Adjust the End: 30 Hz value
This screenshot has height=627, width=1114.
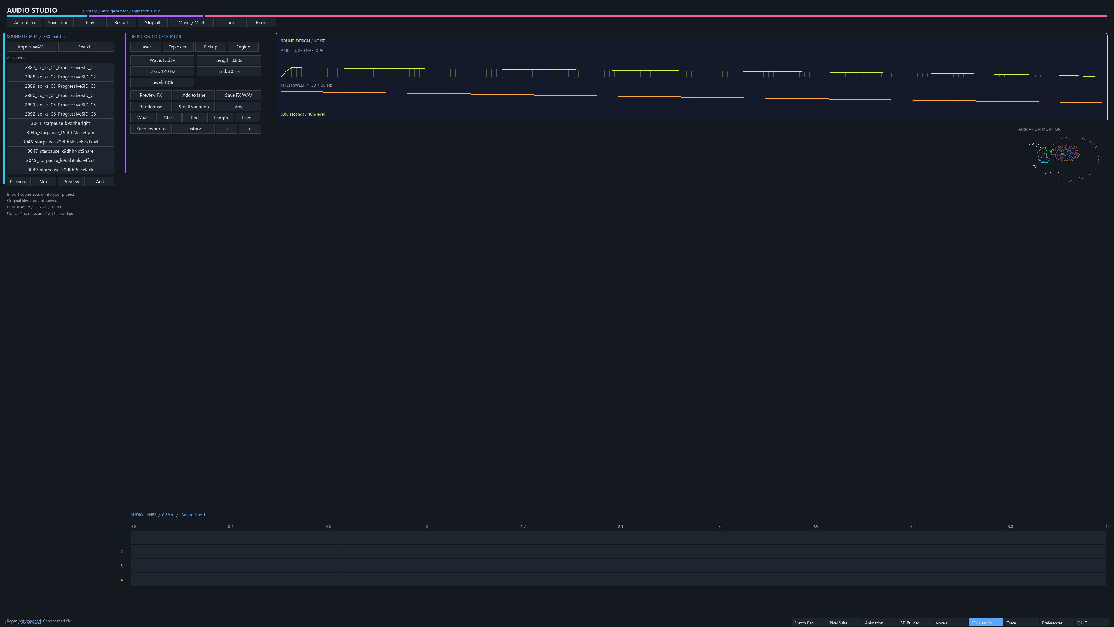(x=229, y=71)
